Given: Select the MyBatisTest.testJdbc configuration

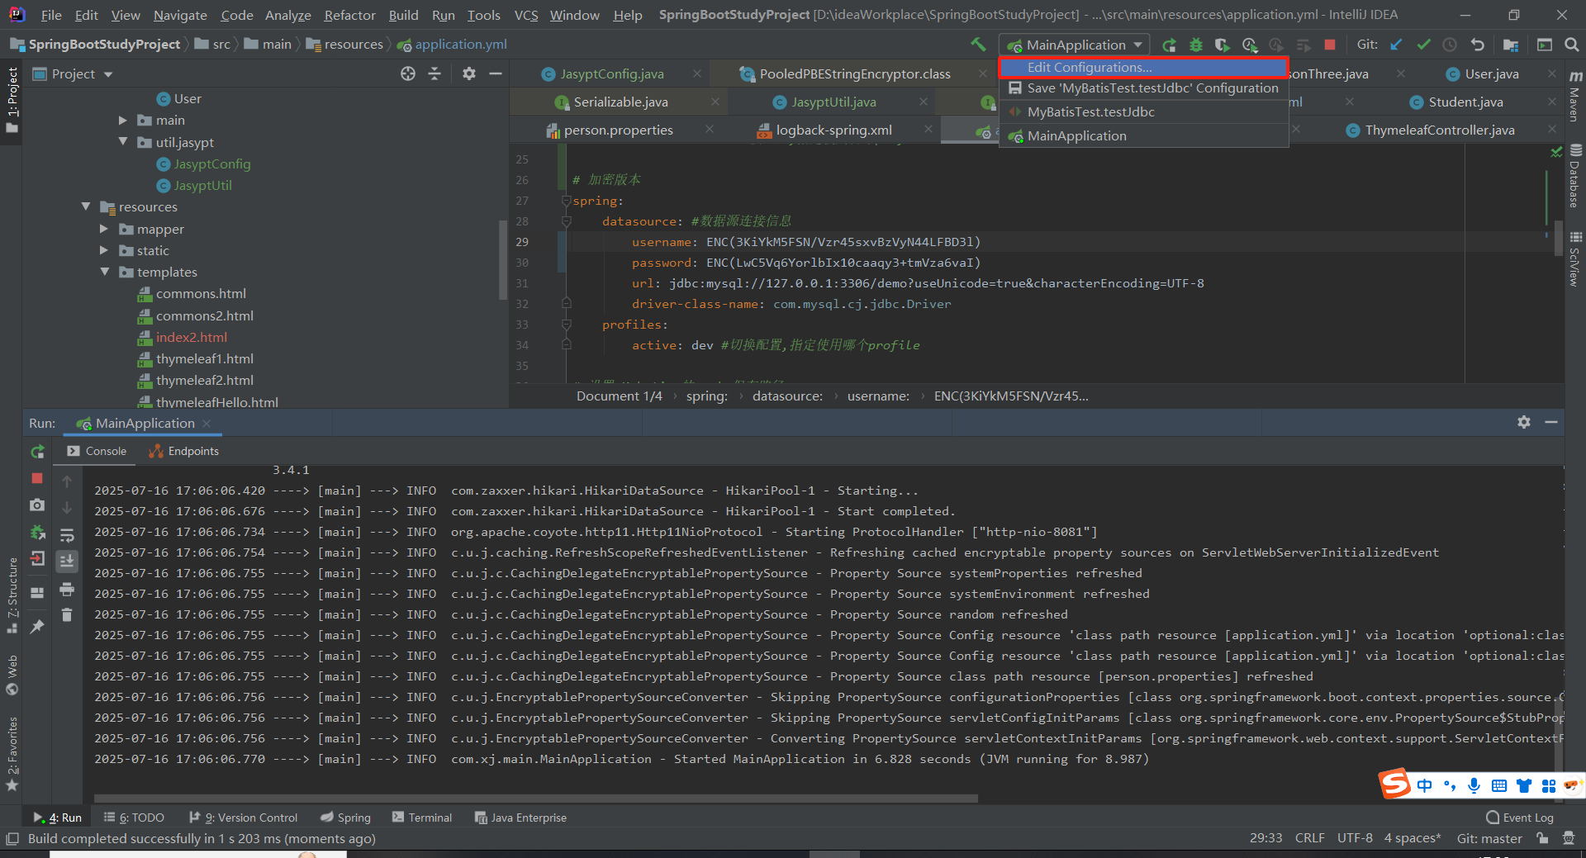Looking at the screenshot, I should [1144, 112].
